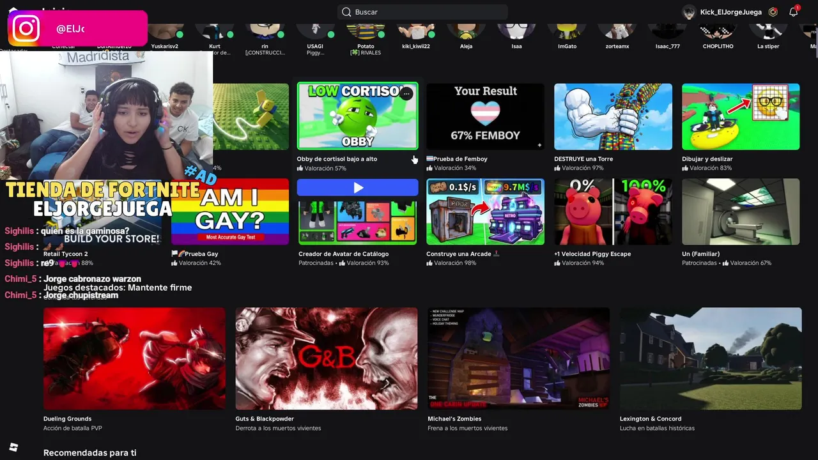This screenshot has height=460, width=818.
Task: Open friend Yuskarisv2's avatar
Action: 165,31
